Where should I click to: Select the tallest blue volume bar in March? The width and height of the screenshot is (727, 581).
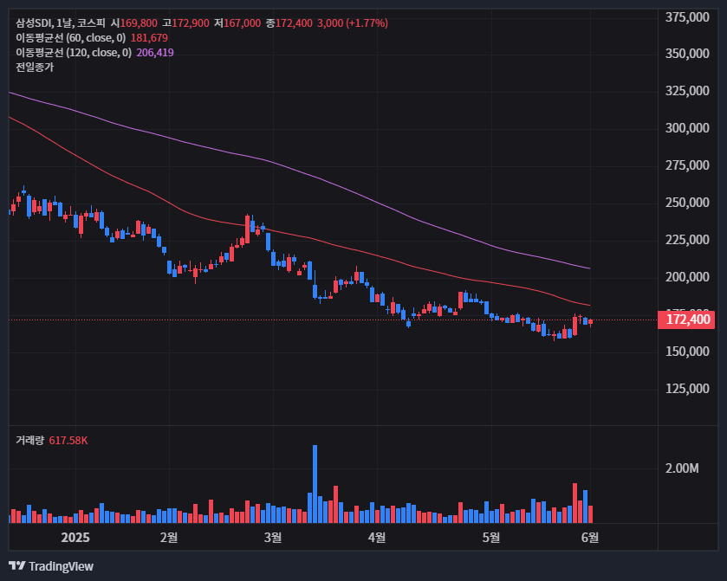coord(315,484)
